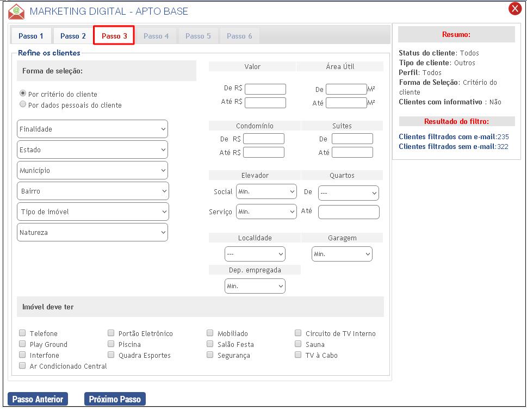This screenshot has width=527, height=410.
Task: Click the Valor 'De R$' input field
Action: (265, 89)
